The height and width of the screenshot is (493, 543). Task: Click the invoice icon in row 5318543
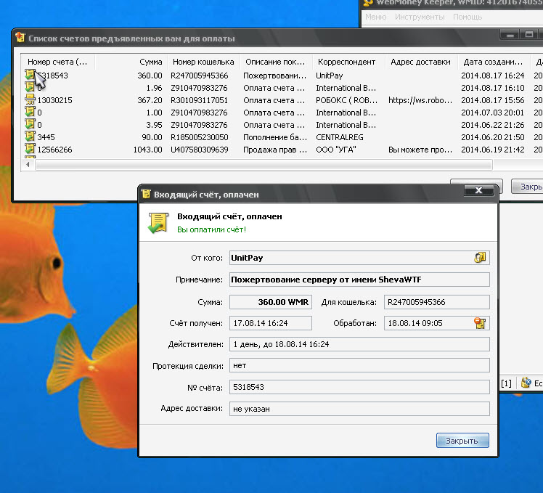30,75
